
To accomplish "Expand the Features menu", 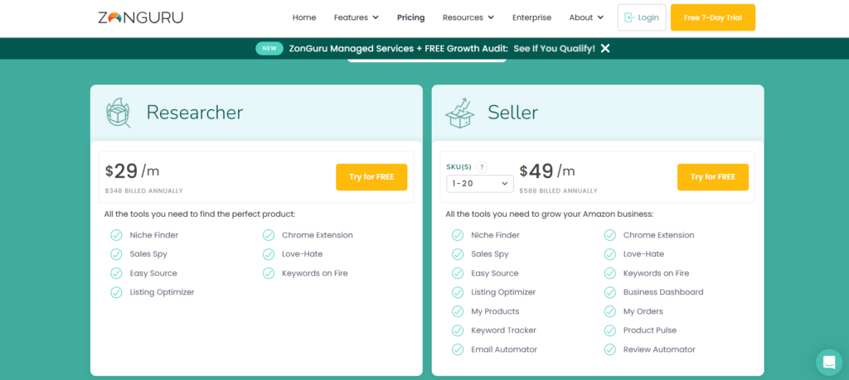I will point(356,17).
